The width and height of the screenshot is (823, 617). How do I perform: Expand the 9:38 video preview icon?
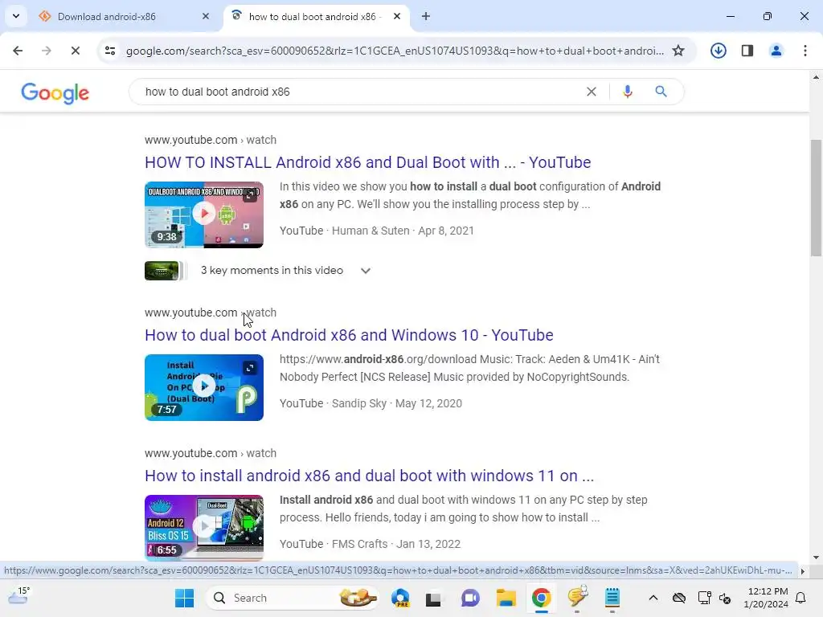[251, 195]
